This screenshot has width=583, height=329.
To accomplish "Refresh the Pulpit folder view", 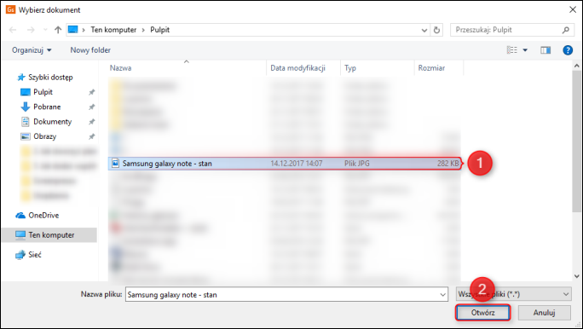I will [x=437, y=30].
